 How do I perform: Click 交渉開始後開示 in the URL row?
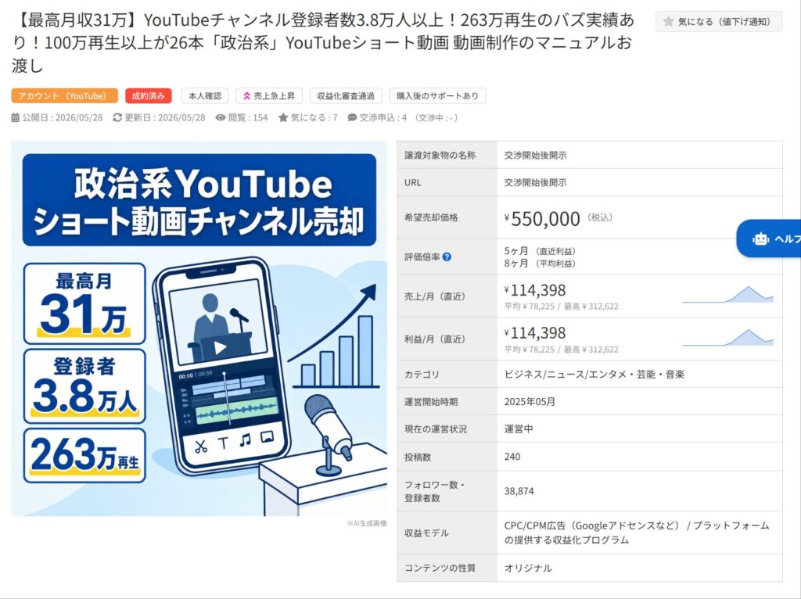click(535, 182)
